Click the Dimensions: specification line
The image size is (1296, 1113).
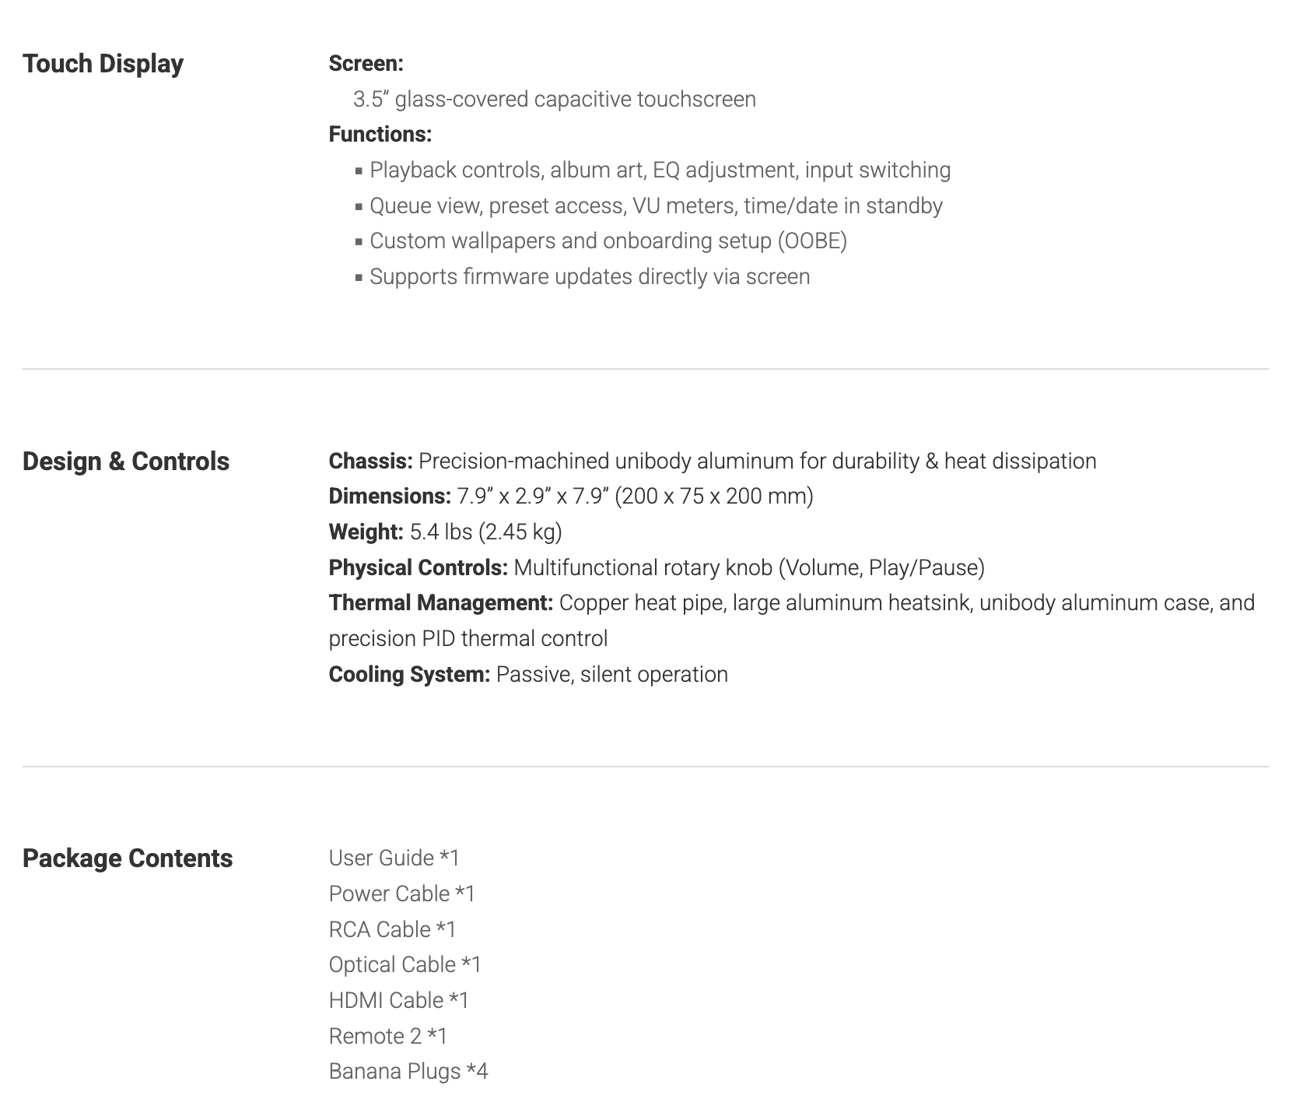click(x=570, y=497)
